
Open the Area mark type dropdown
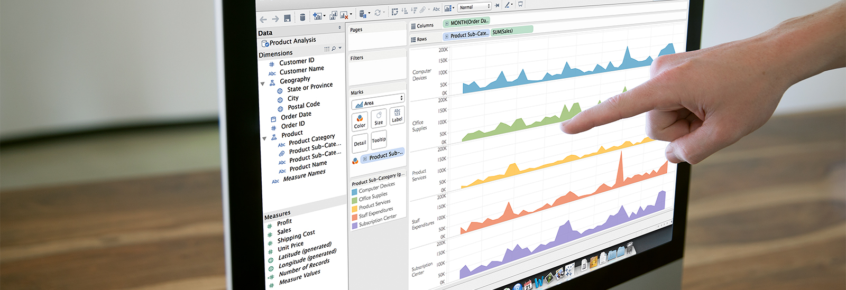[x=378, y=101]
